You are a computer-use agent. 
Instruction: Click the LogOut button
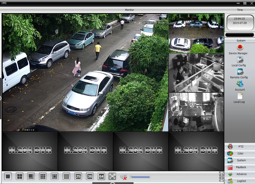click(240, 181)
